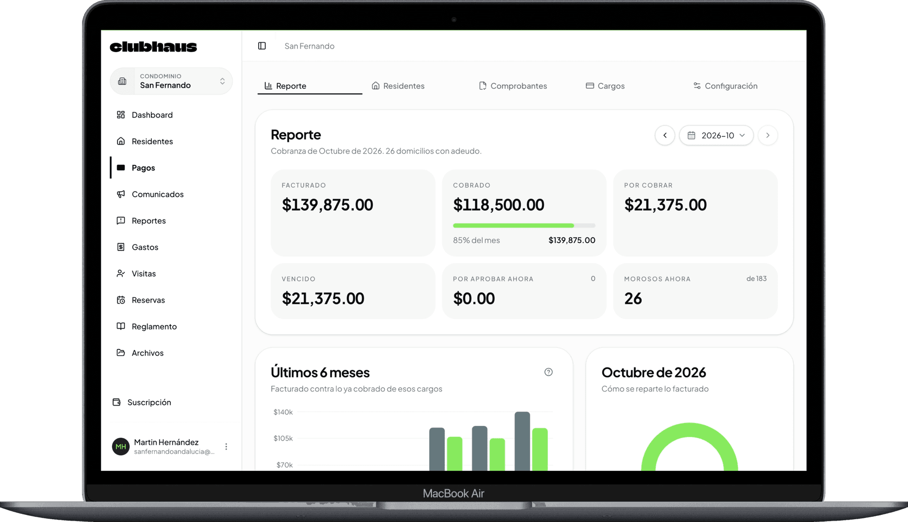
Task: Advance to the next month
Action: 768,135
